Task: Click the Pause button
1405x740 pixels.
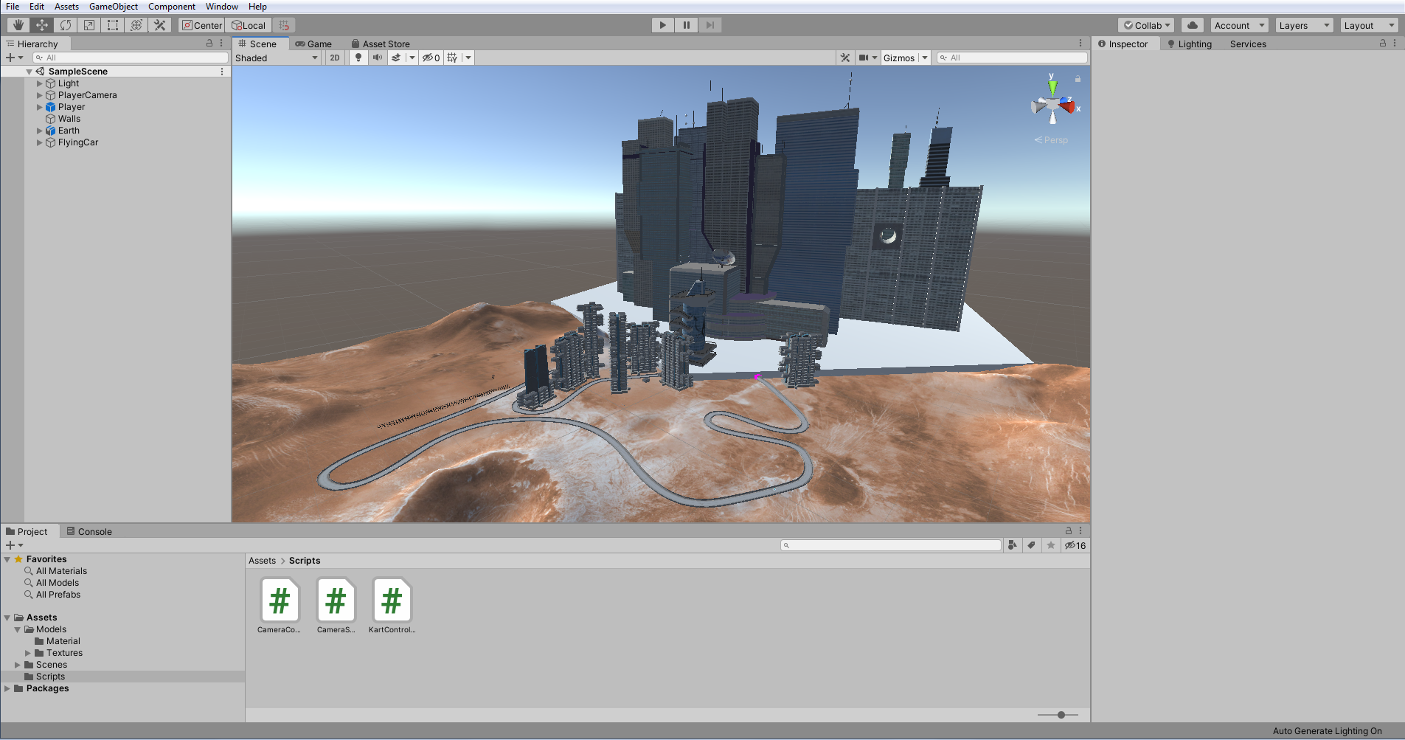Action: point(687,25)
